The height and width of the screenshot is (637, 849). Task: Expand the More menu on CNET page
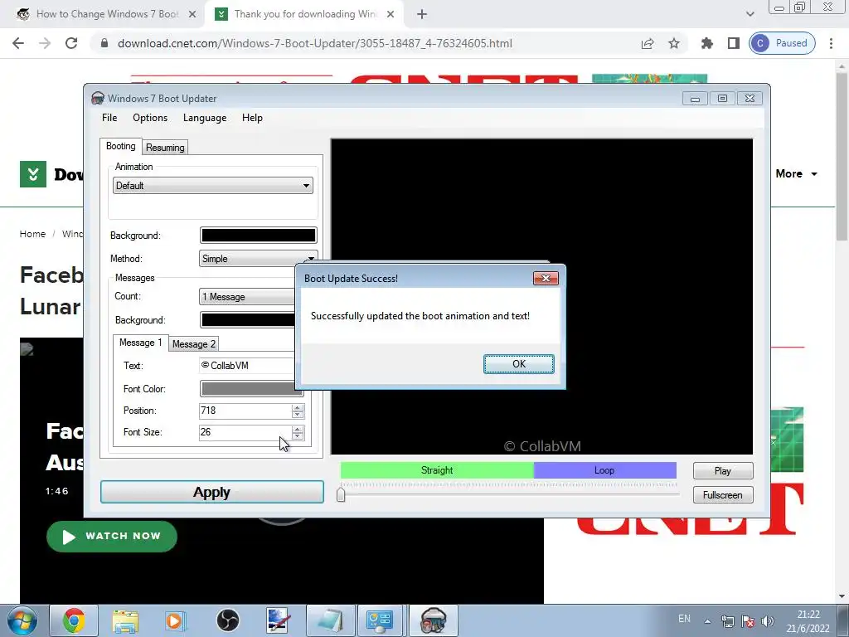pos(796,174)
